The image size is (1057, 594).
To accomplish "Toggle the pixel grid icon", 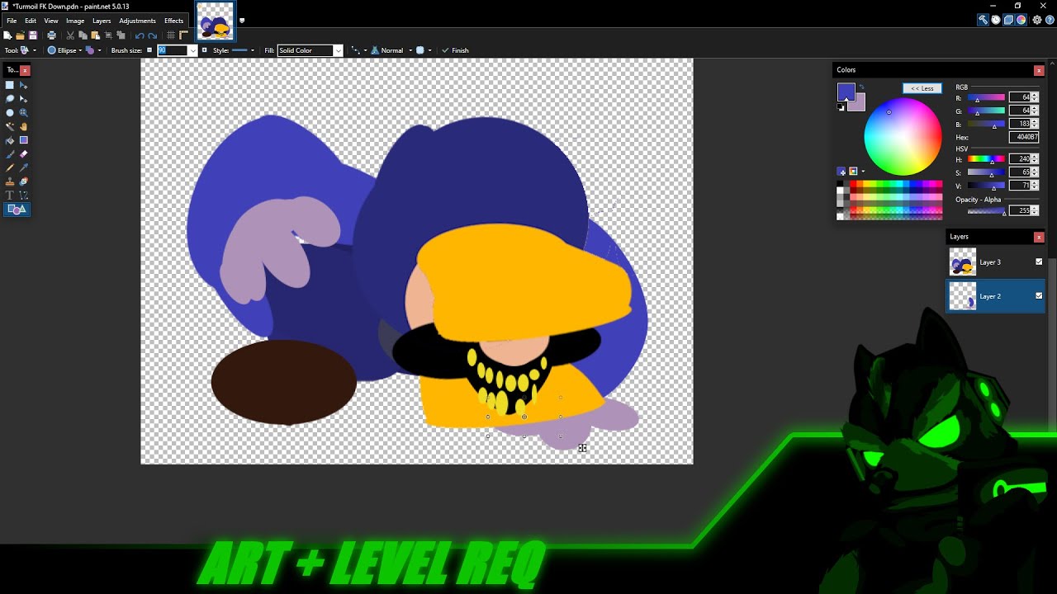I will coord(172,35).
